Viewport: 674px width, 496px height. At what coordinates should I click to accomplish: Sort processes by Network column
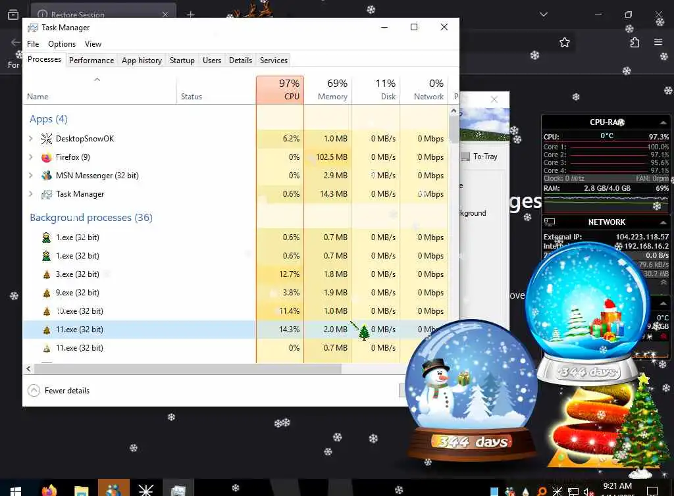click(424, 89)
